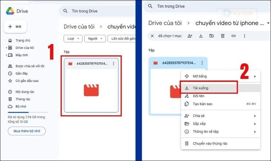Choose Đổi tên in the context menu
Viewport: 271px width, 161px height.
click(221, 96)
